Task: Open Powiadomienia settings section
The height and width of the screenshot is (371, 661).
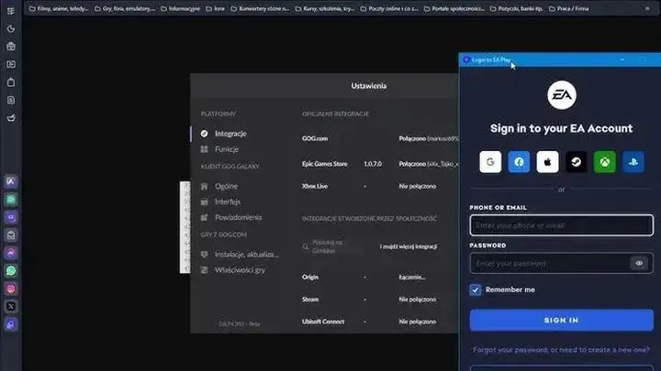Action: (238, 217)
